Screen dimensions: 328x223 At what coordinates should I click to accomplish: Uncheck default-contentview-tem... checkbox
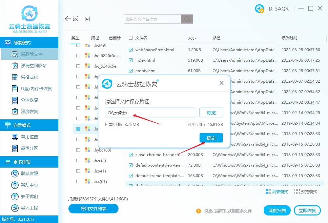pos(131,165)
